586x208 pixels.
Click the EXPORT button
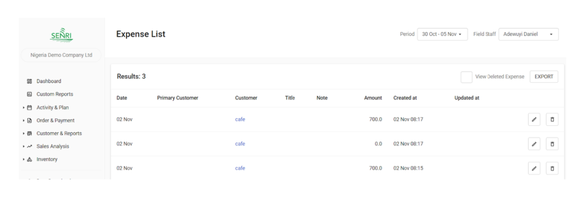(x=544, y=77)
